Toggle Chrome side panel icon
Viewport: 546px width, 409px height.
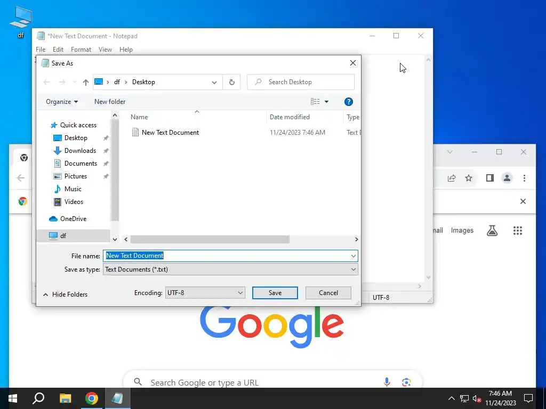coord(490,178)
